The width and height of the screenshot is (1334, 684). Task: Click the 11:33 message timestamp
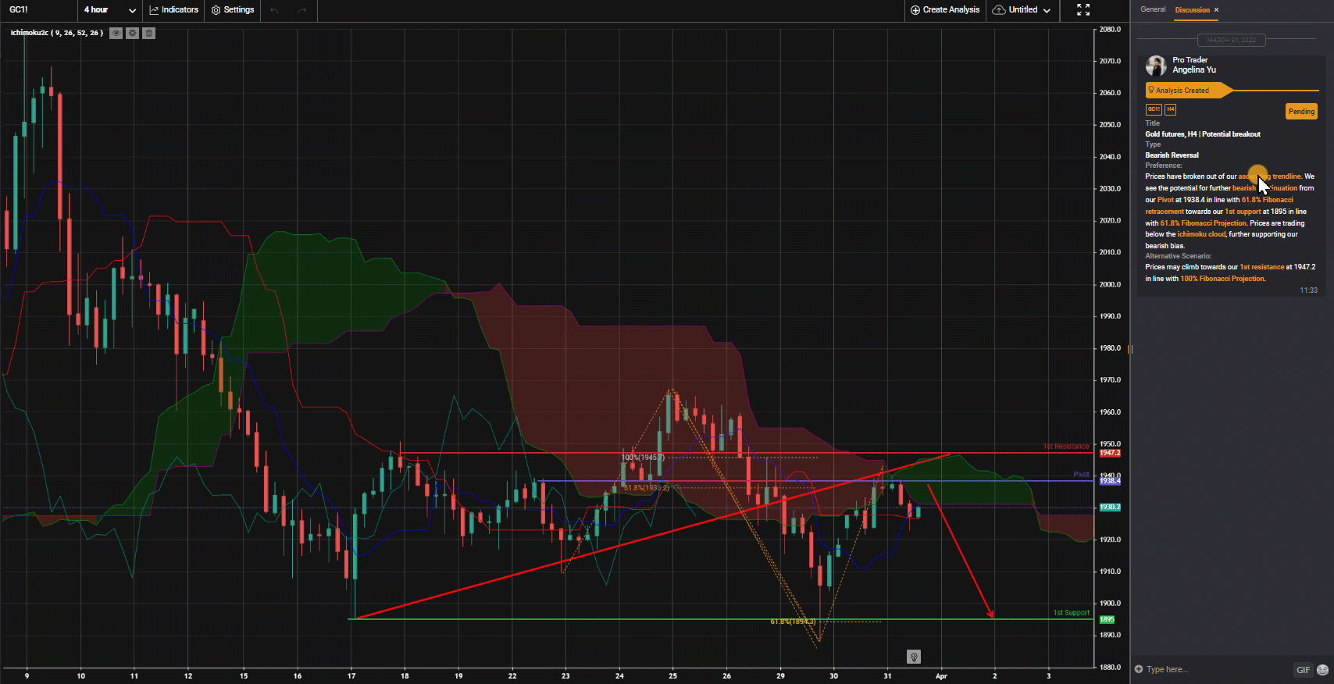(x=1308, y=290)
